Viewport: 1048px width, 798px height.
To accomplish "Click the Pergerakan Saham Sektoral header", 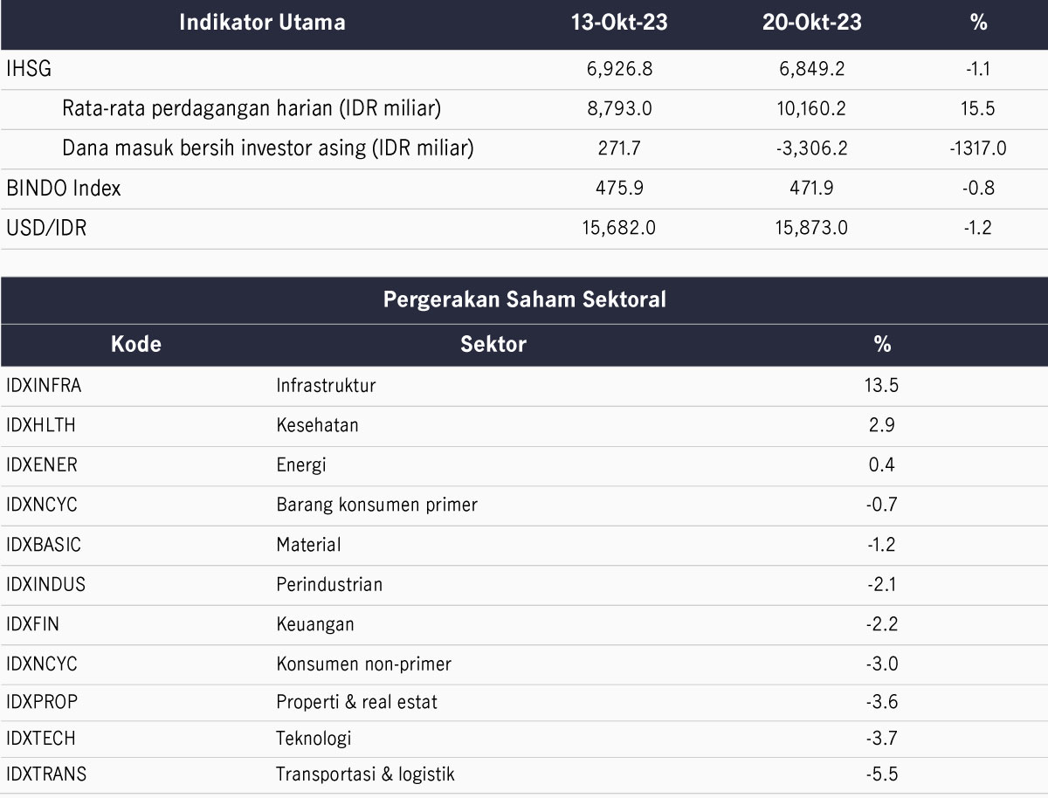I will 524,300.
